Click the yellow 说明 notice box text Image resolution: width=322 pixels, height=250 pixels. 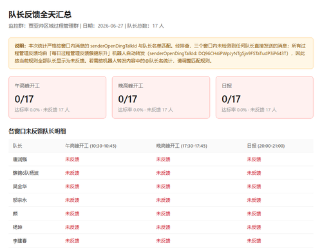coord(160,53)
